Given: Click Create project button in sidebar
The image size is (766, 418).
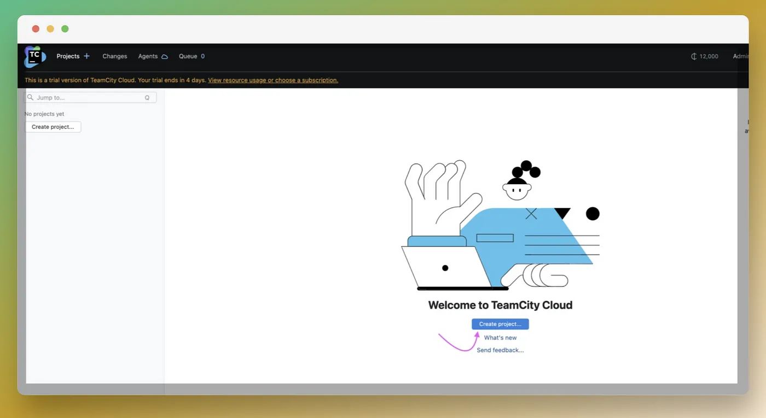Looking at the screenshot, I should (x=53, y=127).
